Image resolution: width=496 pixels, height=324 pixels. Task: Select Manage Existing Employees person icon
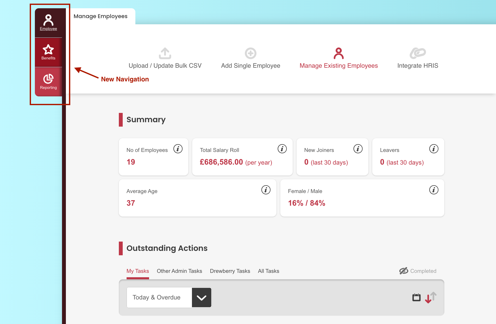pos(338,53)
